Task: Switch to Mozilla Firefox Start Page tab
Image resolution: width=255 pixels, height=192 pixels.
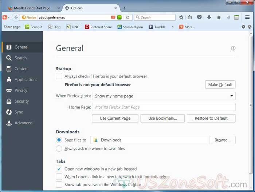Action: coord(32,8)
